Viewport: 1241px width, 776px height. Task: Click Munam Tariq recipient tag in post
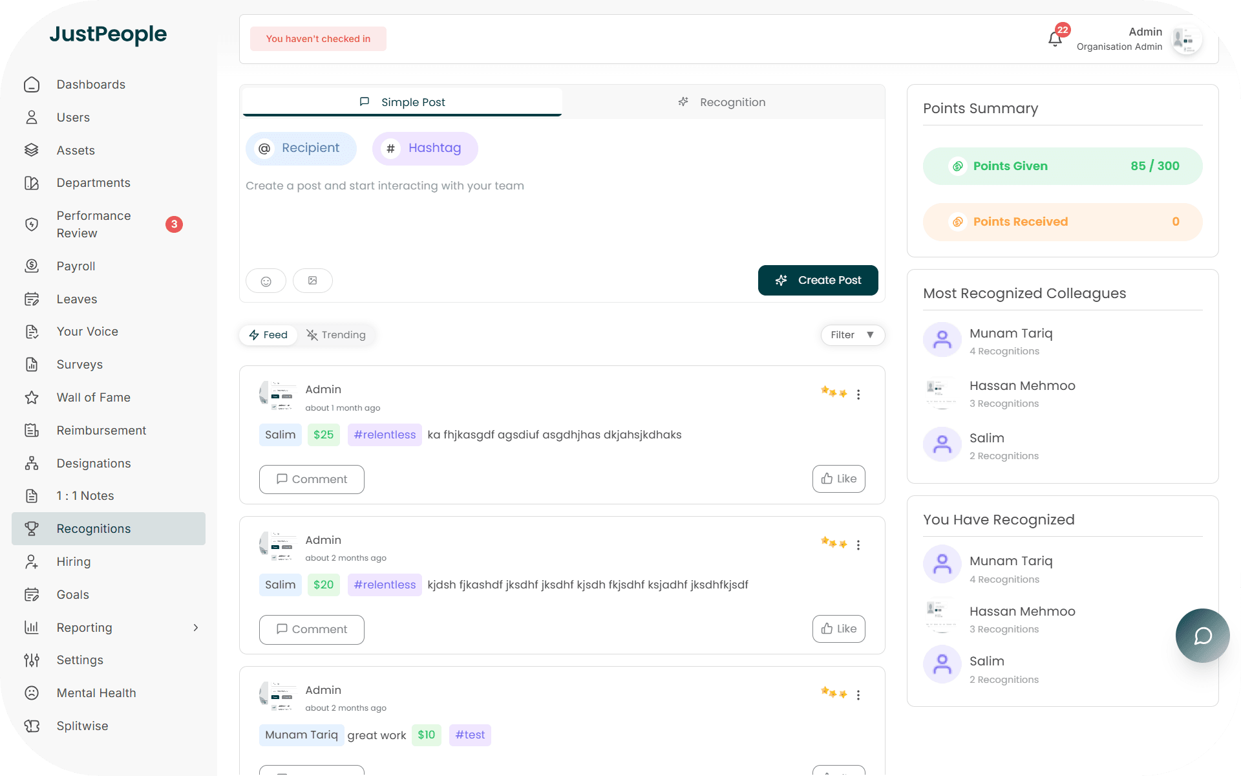(301, 735)
